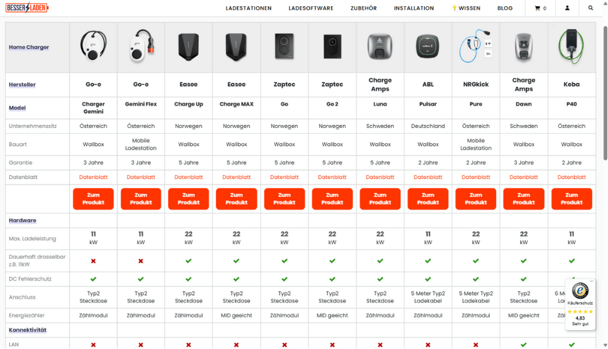The height and width of the screenshot is (349, 608).
Task: Click Zum Produkt for Charge Amps Dawn
Action: point(523,199)
